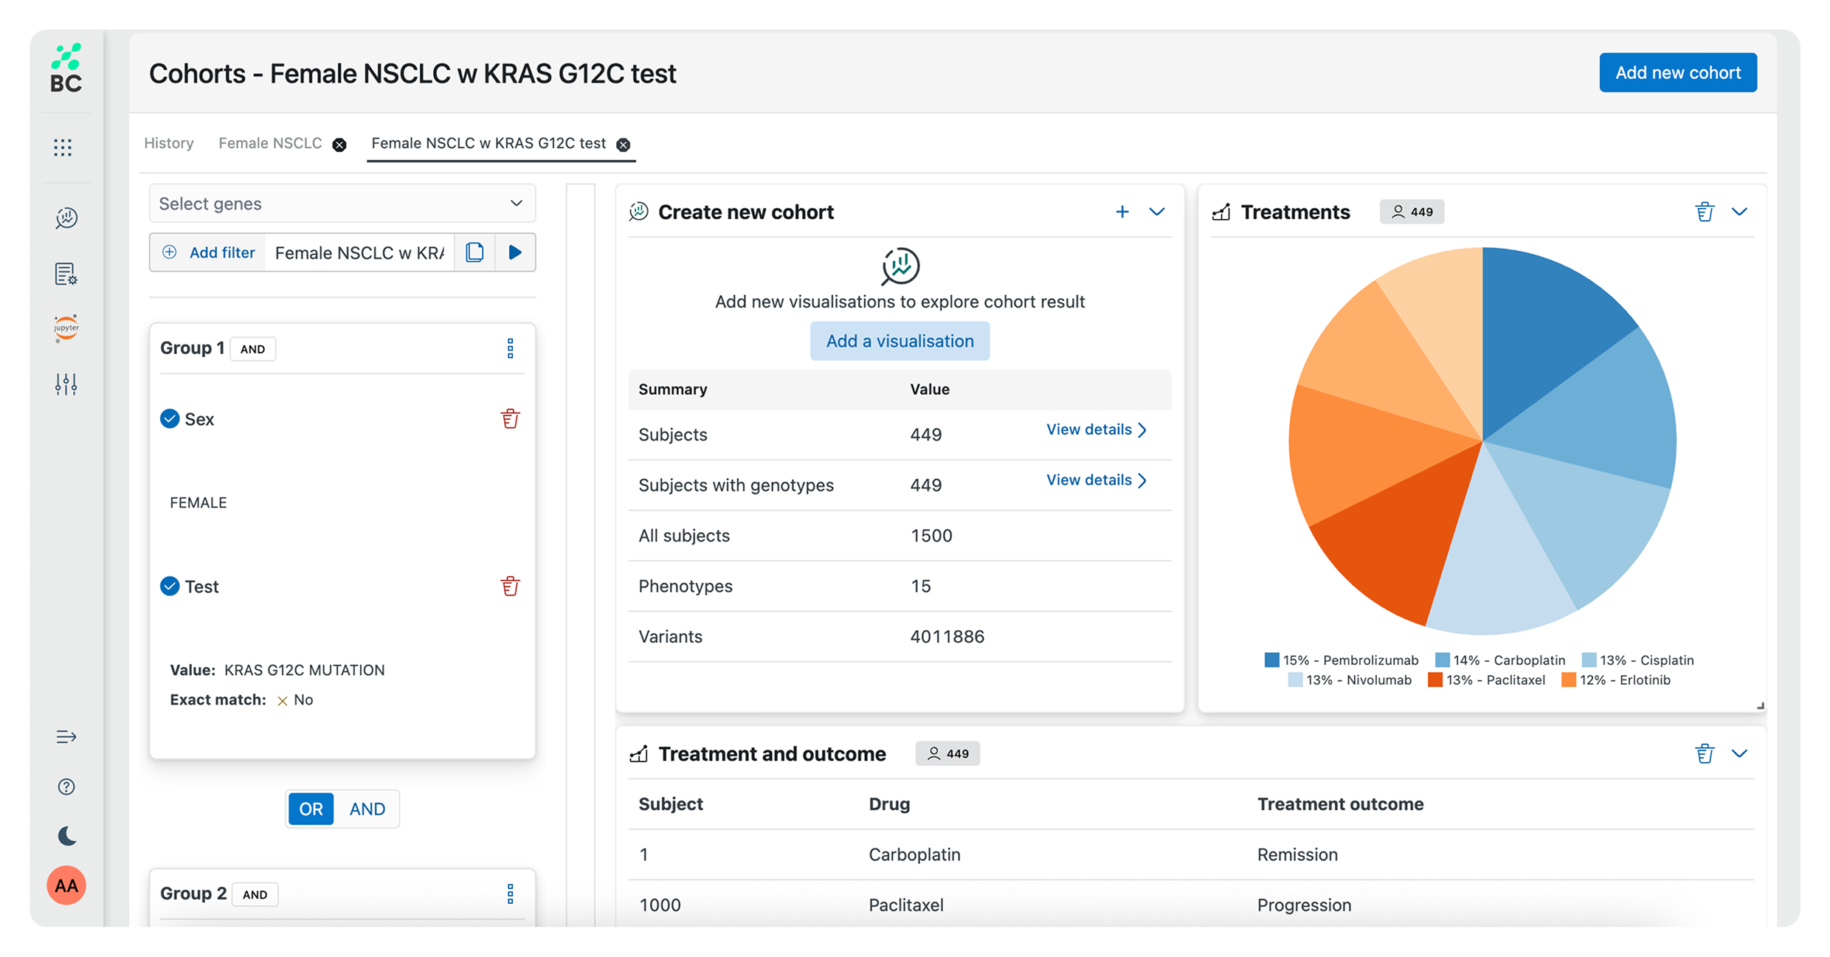1830x957 pixels.
Task: Uncheck the Sex filter checkbox
Action: (x=170, y=419)
